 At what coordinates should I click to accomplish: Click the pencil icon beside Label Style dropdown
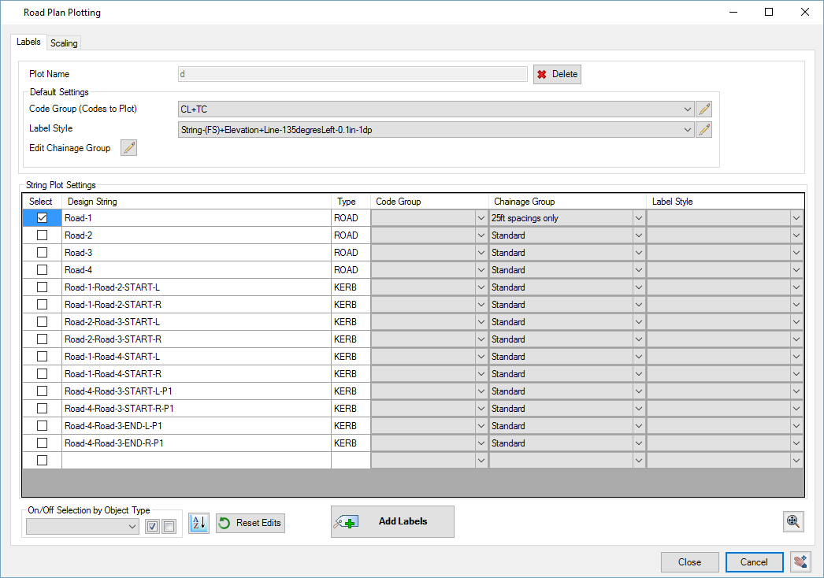tap(703, 129)
